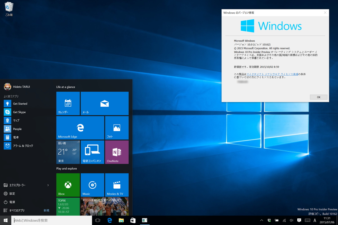This screenshot has height=225, width=338.
Task: Open the Recycle Bin (ごみ箱)
Action: (x=9, y=7)
